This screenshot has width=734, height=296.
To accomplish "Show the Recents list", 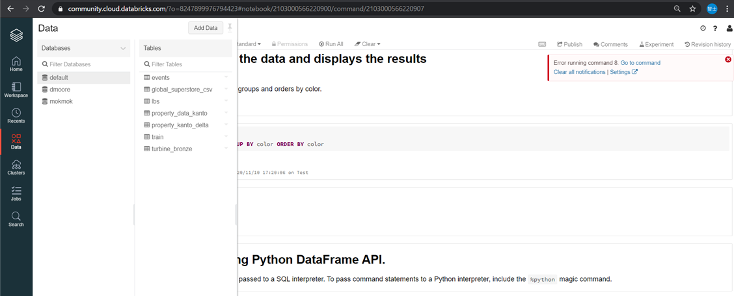I will point(16,116).
